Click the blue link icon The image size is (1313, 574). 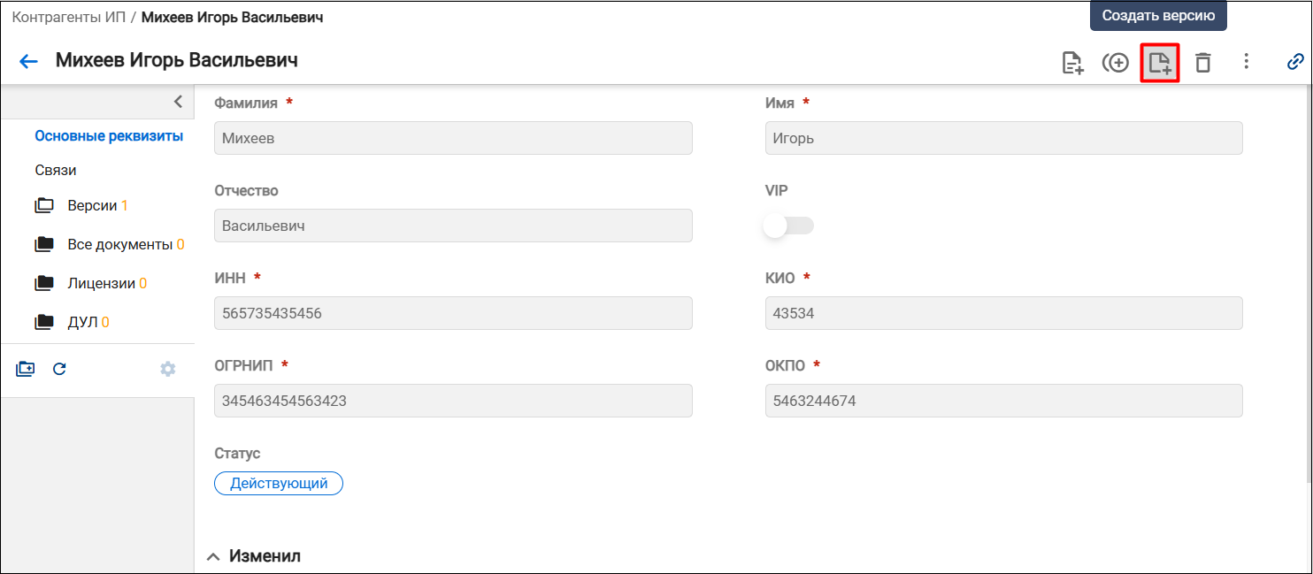pyautogui.click(x=1295, y=62)
